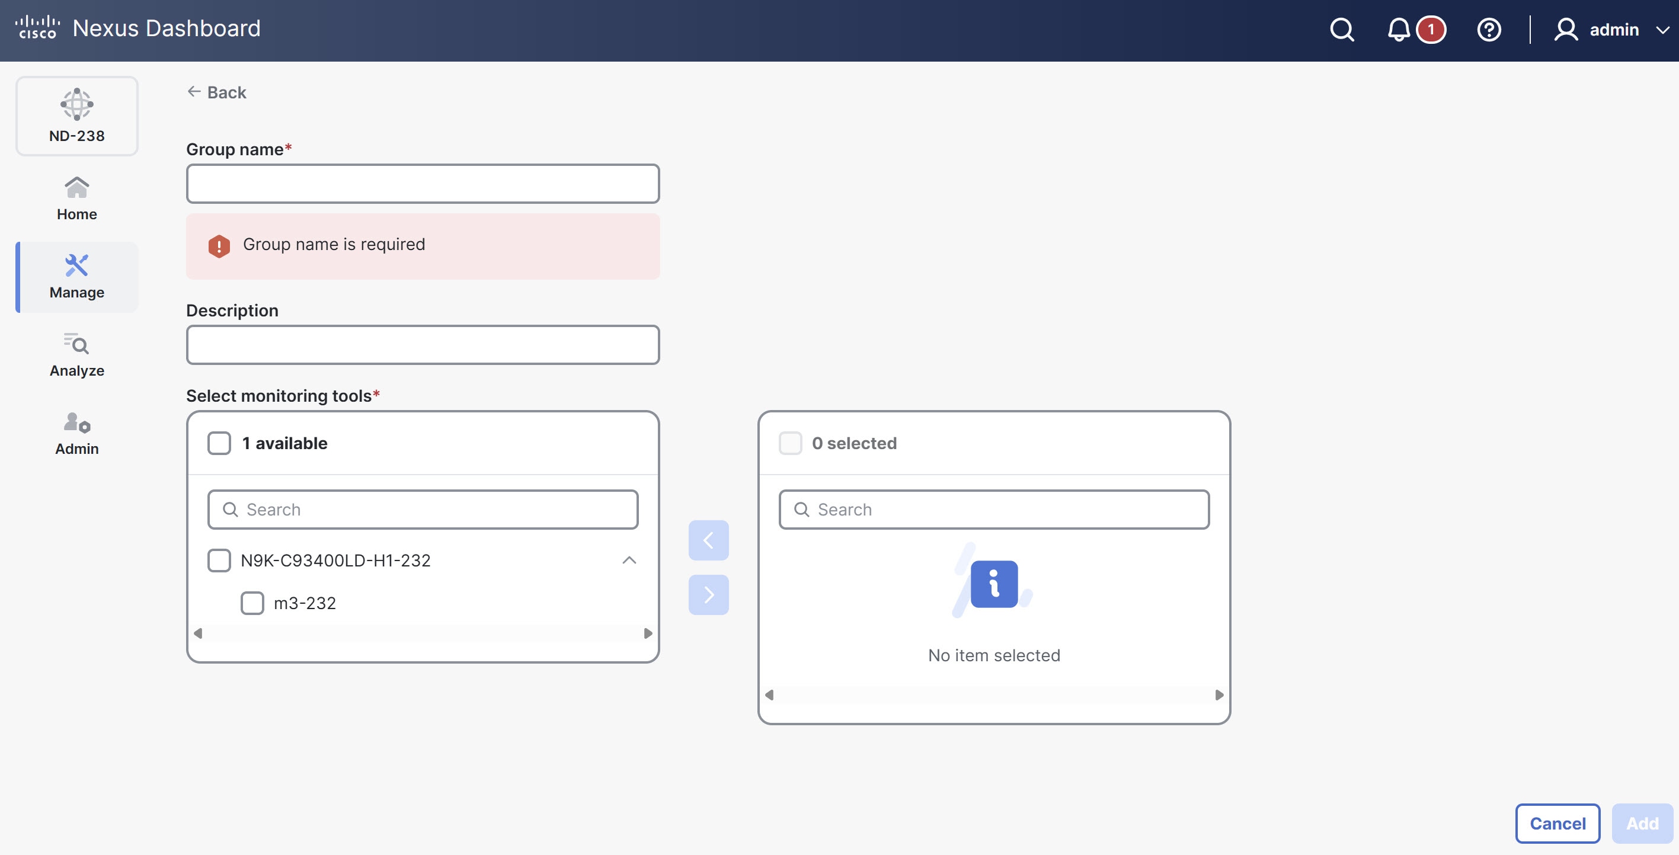Click the right arrow to move selected tools
The height and width of the screenshot is (855, 1679).
click(708, 594)
